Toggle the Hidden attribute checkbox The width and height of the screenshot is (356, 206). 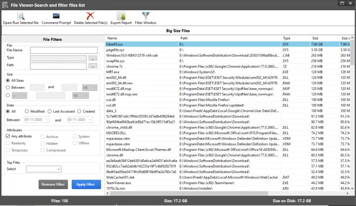[42, 143]
